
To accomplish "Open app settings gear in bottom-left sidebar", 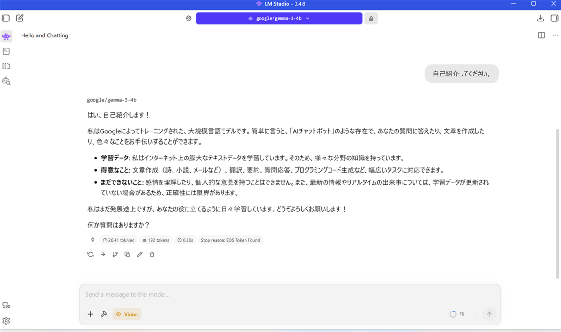I will (6, 321).
